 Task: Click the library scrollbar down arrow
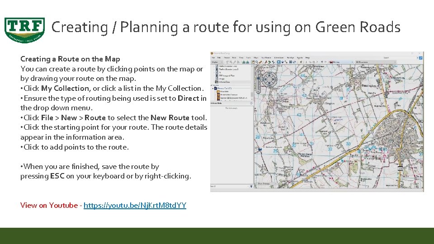pyautogui.click(x=252, y=99)
